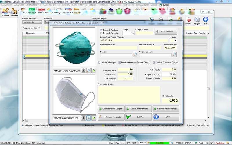
Task: Open the Ordenar a Pesquisa dropdown
Action: tap(32, 22)
